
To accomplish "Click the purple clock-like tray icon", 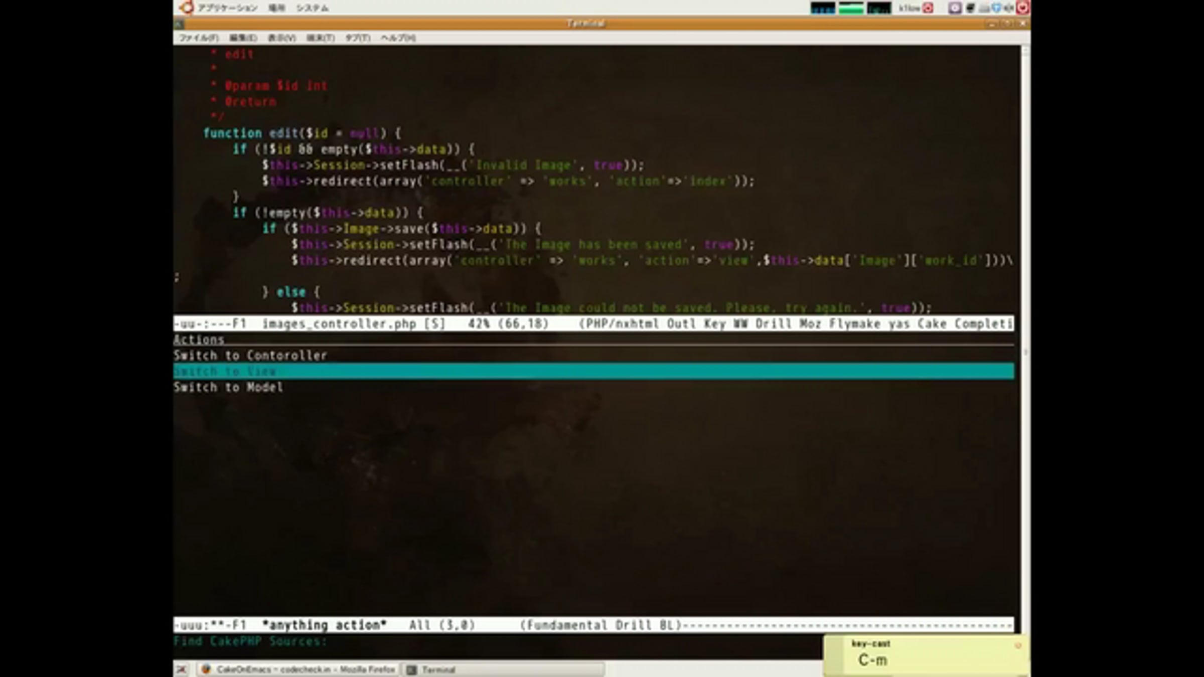I will pyautogui.click(x=955, y=8).
